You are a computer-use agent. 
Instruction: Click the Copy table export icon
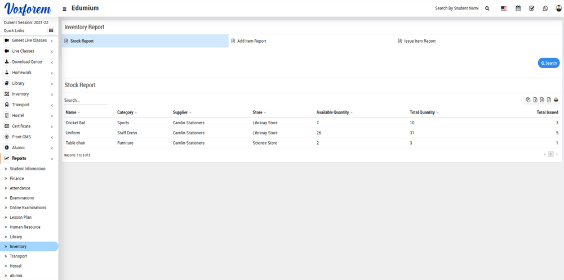click(x=528, y=100)
